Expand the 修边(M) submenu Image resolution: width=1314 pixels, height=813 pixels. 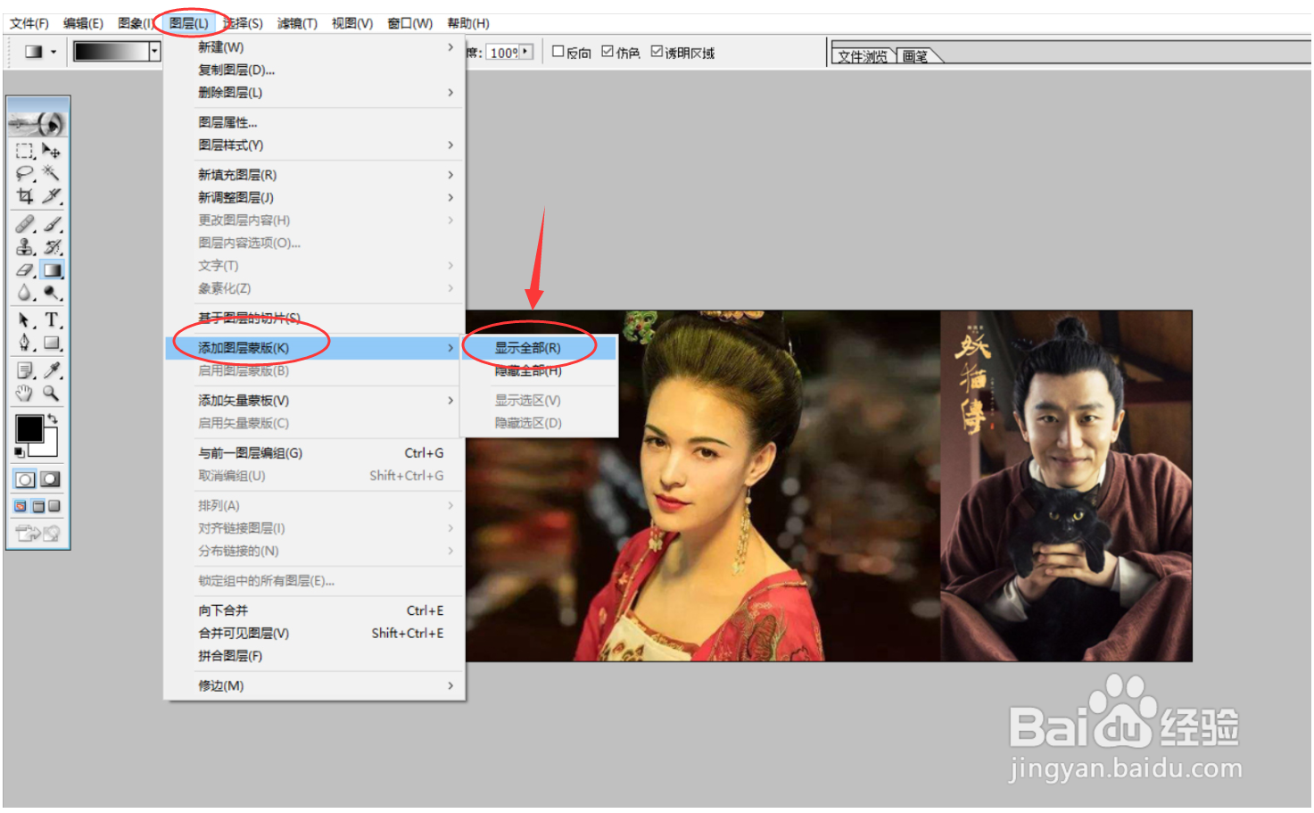[314, 686]
